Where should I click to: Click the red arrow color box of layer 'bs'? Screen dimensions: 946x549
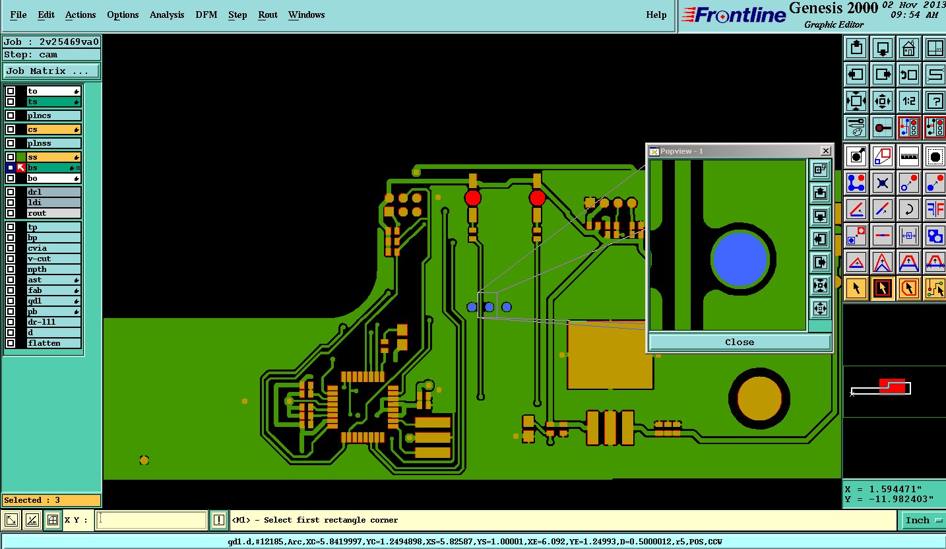[21, 168]
